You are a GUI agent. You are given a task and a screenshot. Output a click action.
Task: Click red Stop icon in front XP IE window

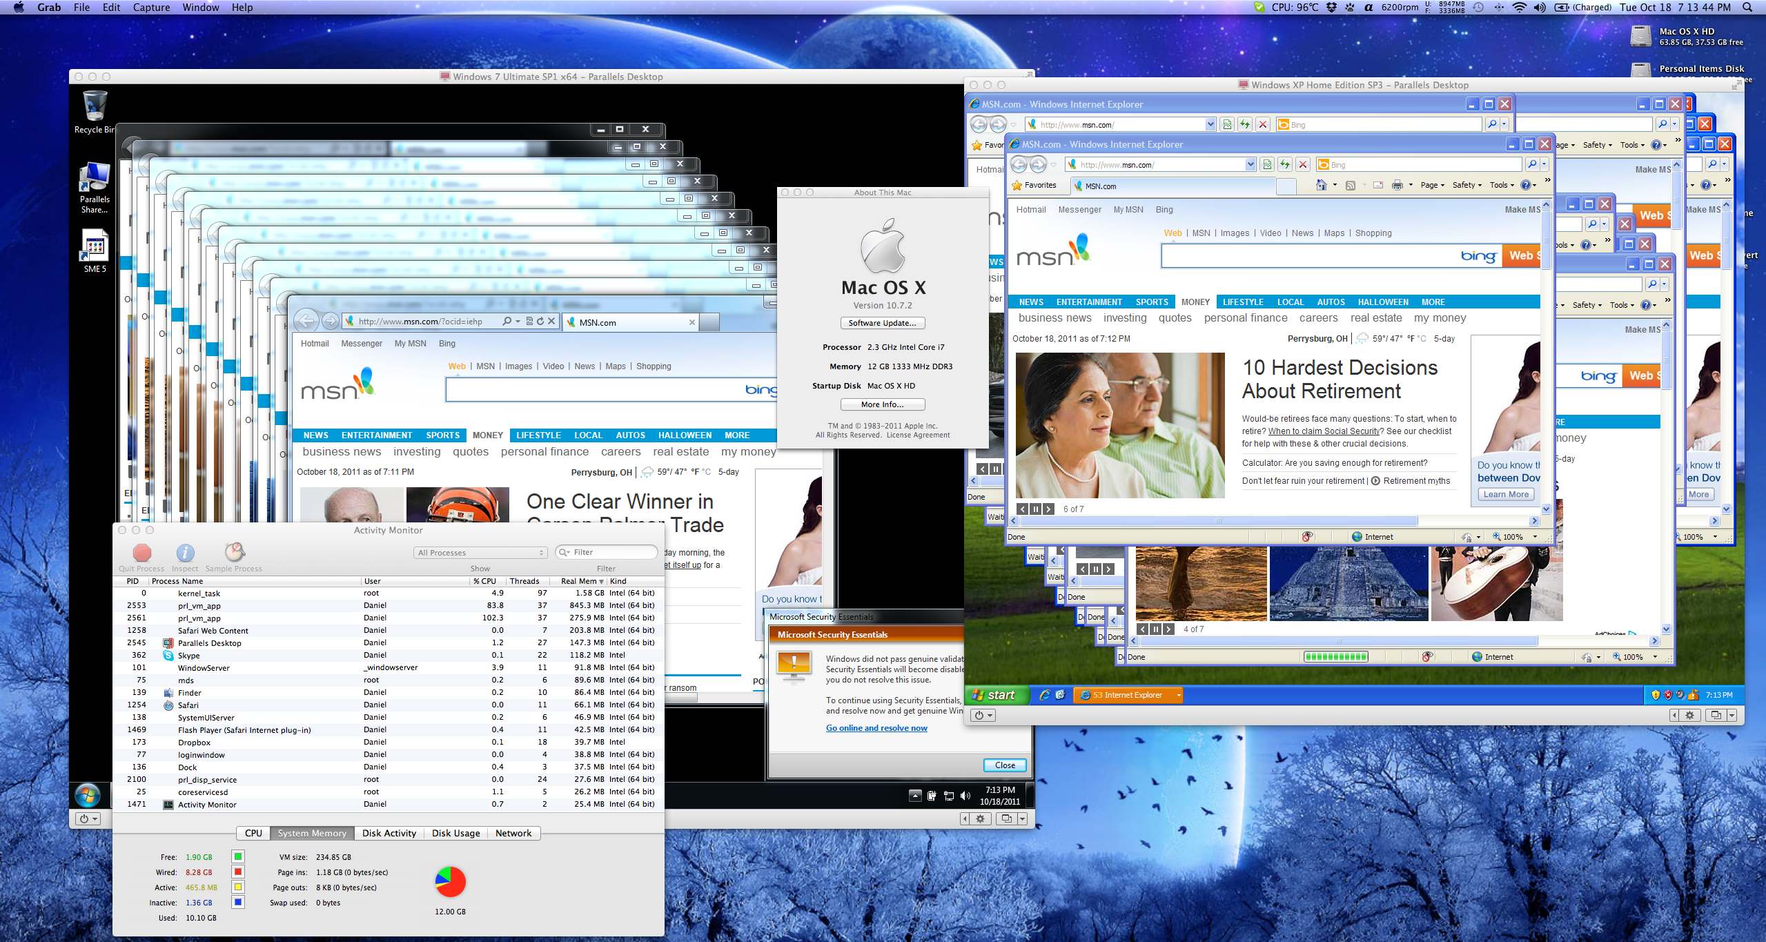click(x=1302, y=164)
